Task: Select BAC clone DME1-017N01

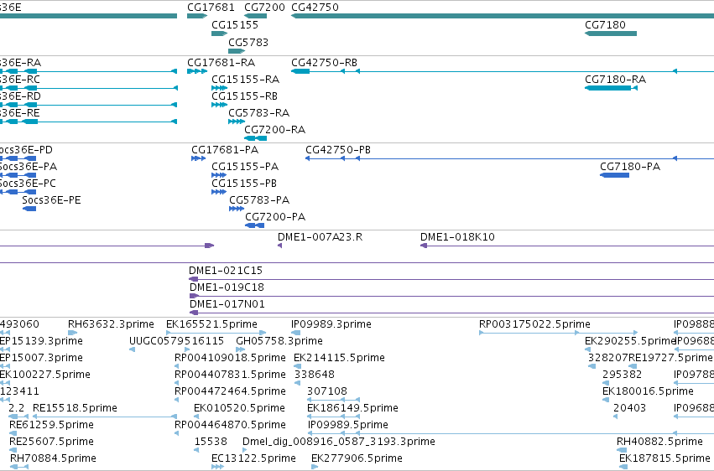Action: tap(451, 313)
